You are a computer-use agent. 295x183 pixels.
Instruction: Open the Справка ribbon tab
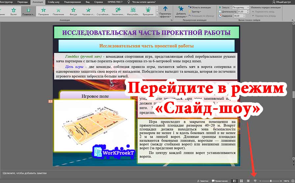tap(98, 2)
